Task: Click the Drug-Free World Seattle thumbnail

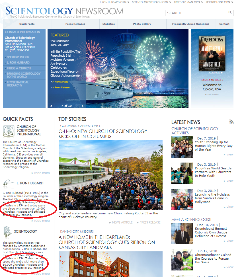Action: (182, 173)
